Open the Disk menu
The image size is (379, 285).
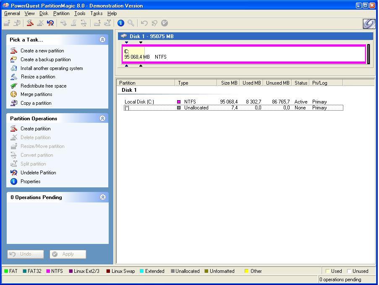coord(44,13)
